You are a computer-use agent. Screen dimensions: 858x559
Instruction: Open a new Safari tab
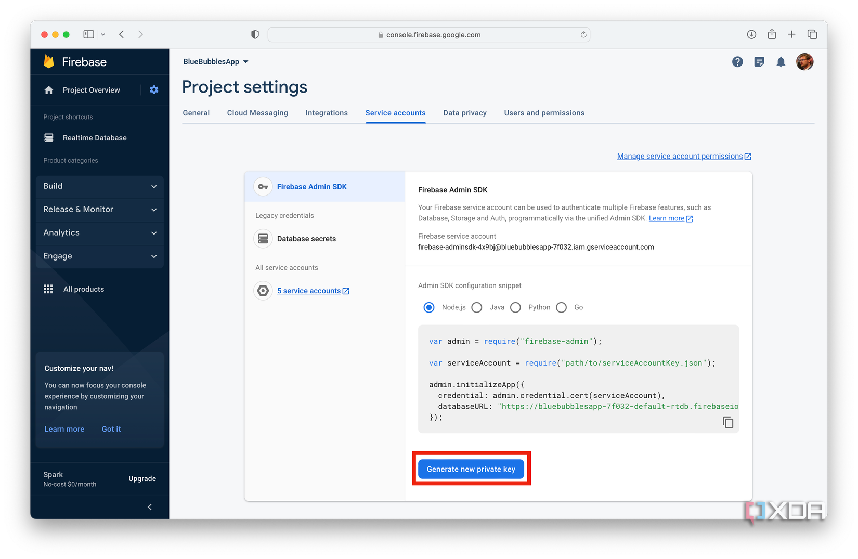791,34
